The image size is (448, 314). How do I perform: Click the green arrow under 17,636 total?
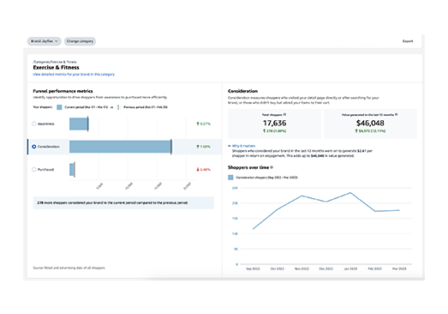(x=265, y=130)
